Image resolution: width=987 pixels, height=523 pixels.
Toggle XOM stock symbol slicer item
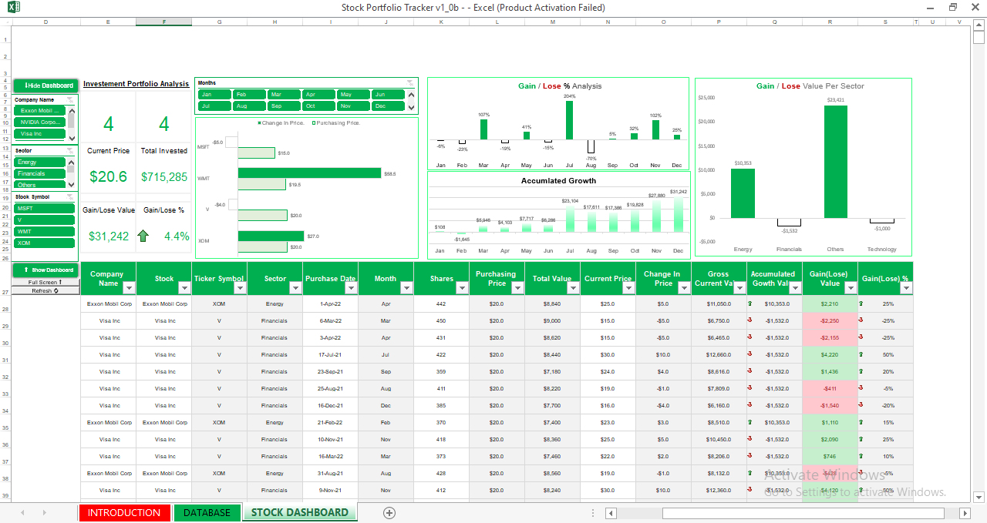(45, 243)
